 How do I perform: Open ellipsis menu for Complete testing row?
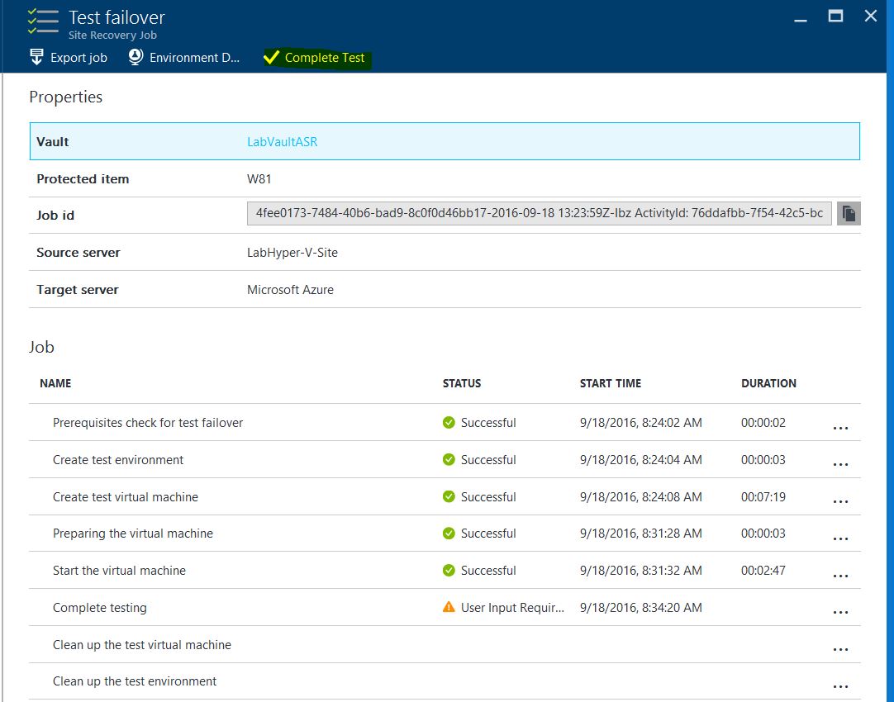tap(840, 613)
